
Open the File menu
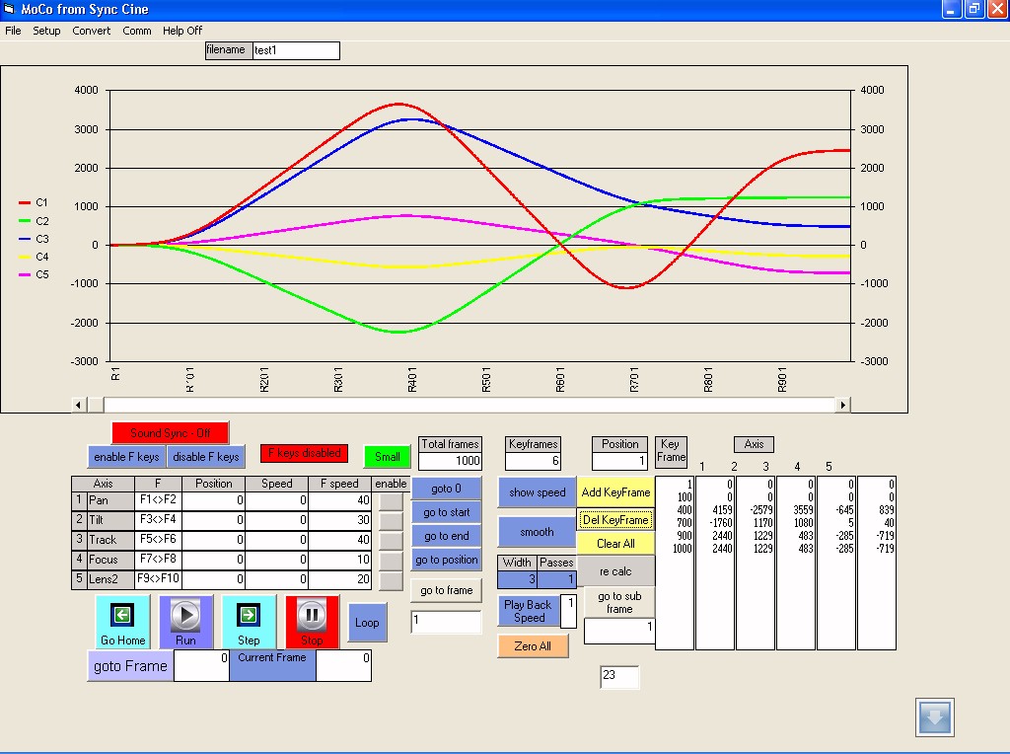click(13, 31)
